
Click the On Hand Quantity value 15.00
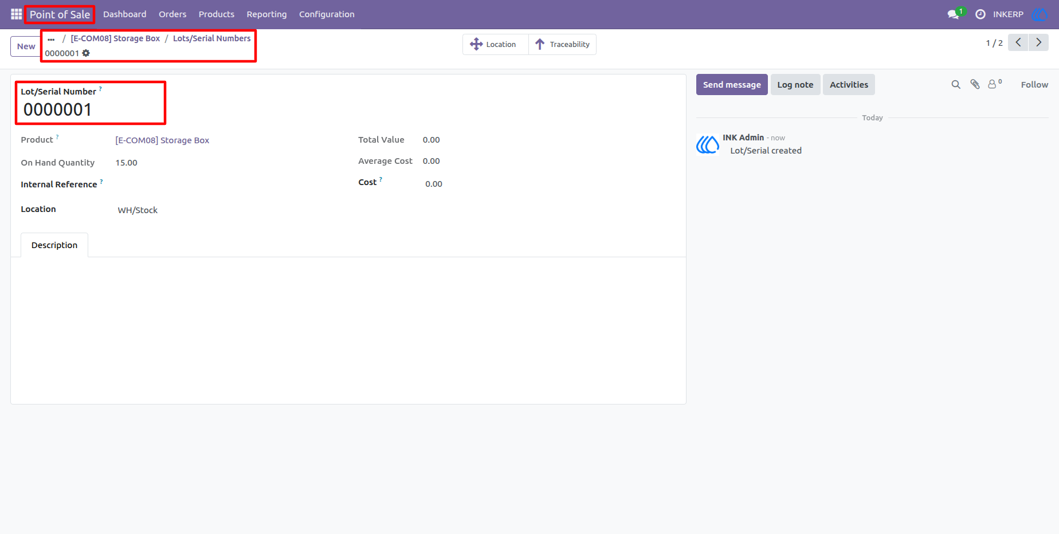[x=126, y=163]
